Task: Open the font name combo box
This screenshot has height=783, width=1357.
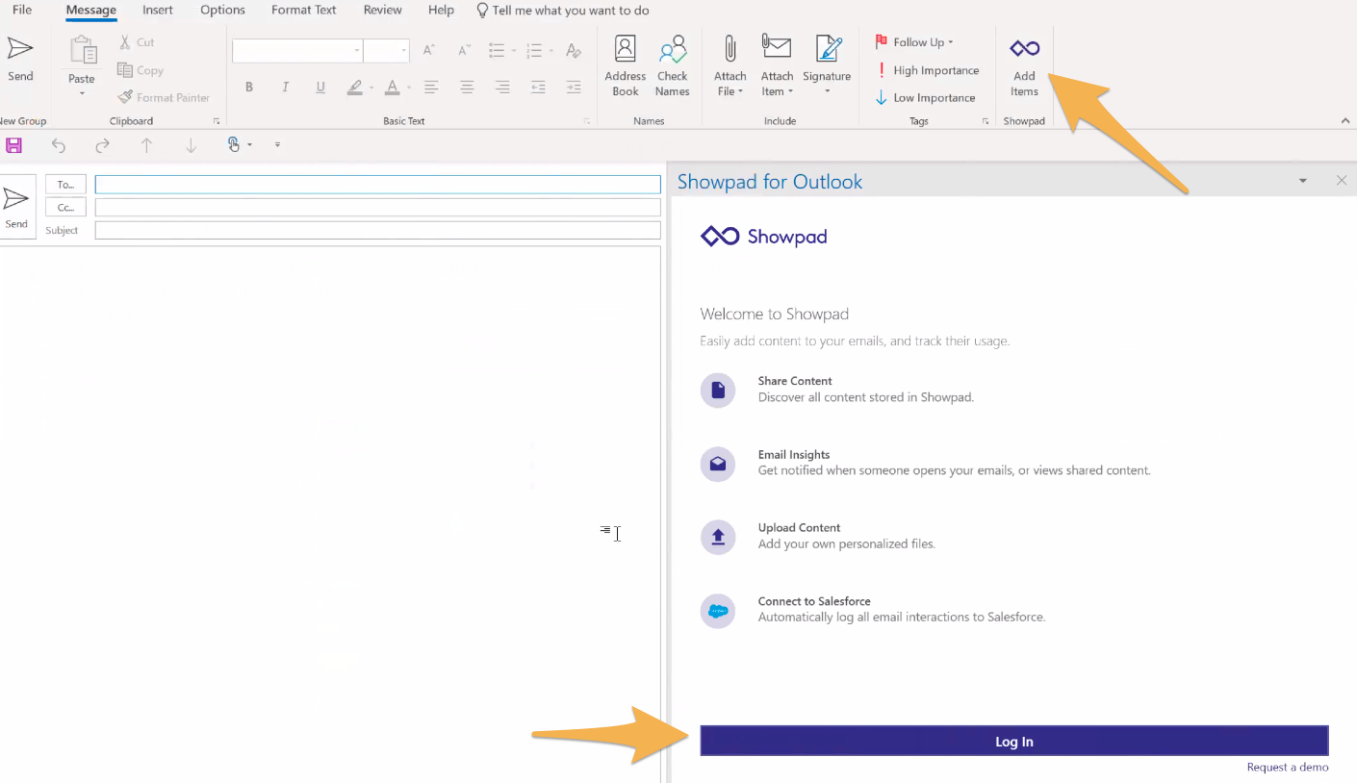Action: pos(297,50)
